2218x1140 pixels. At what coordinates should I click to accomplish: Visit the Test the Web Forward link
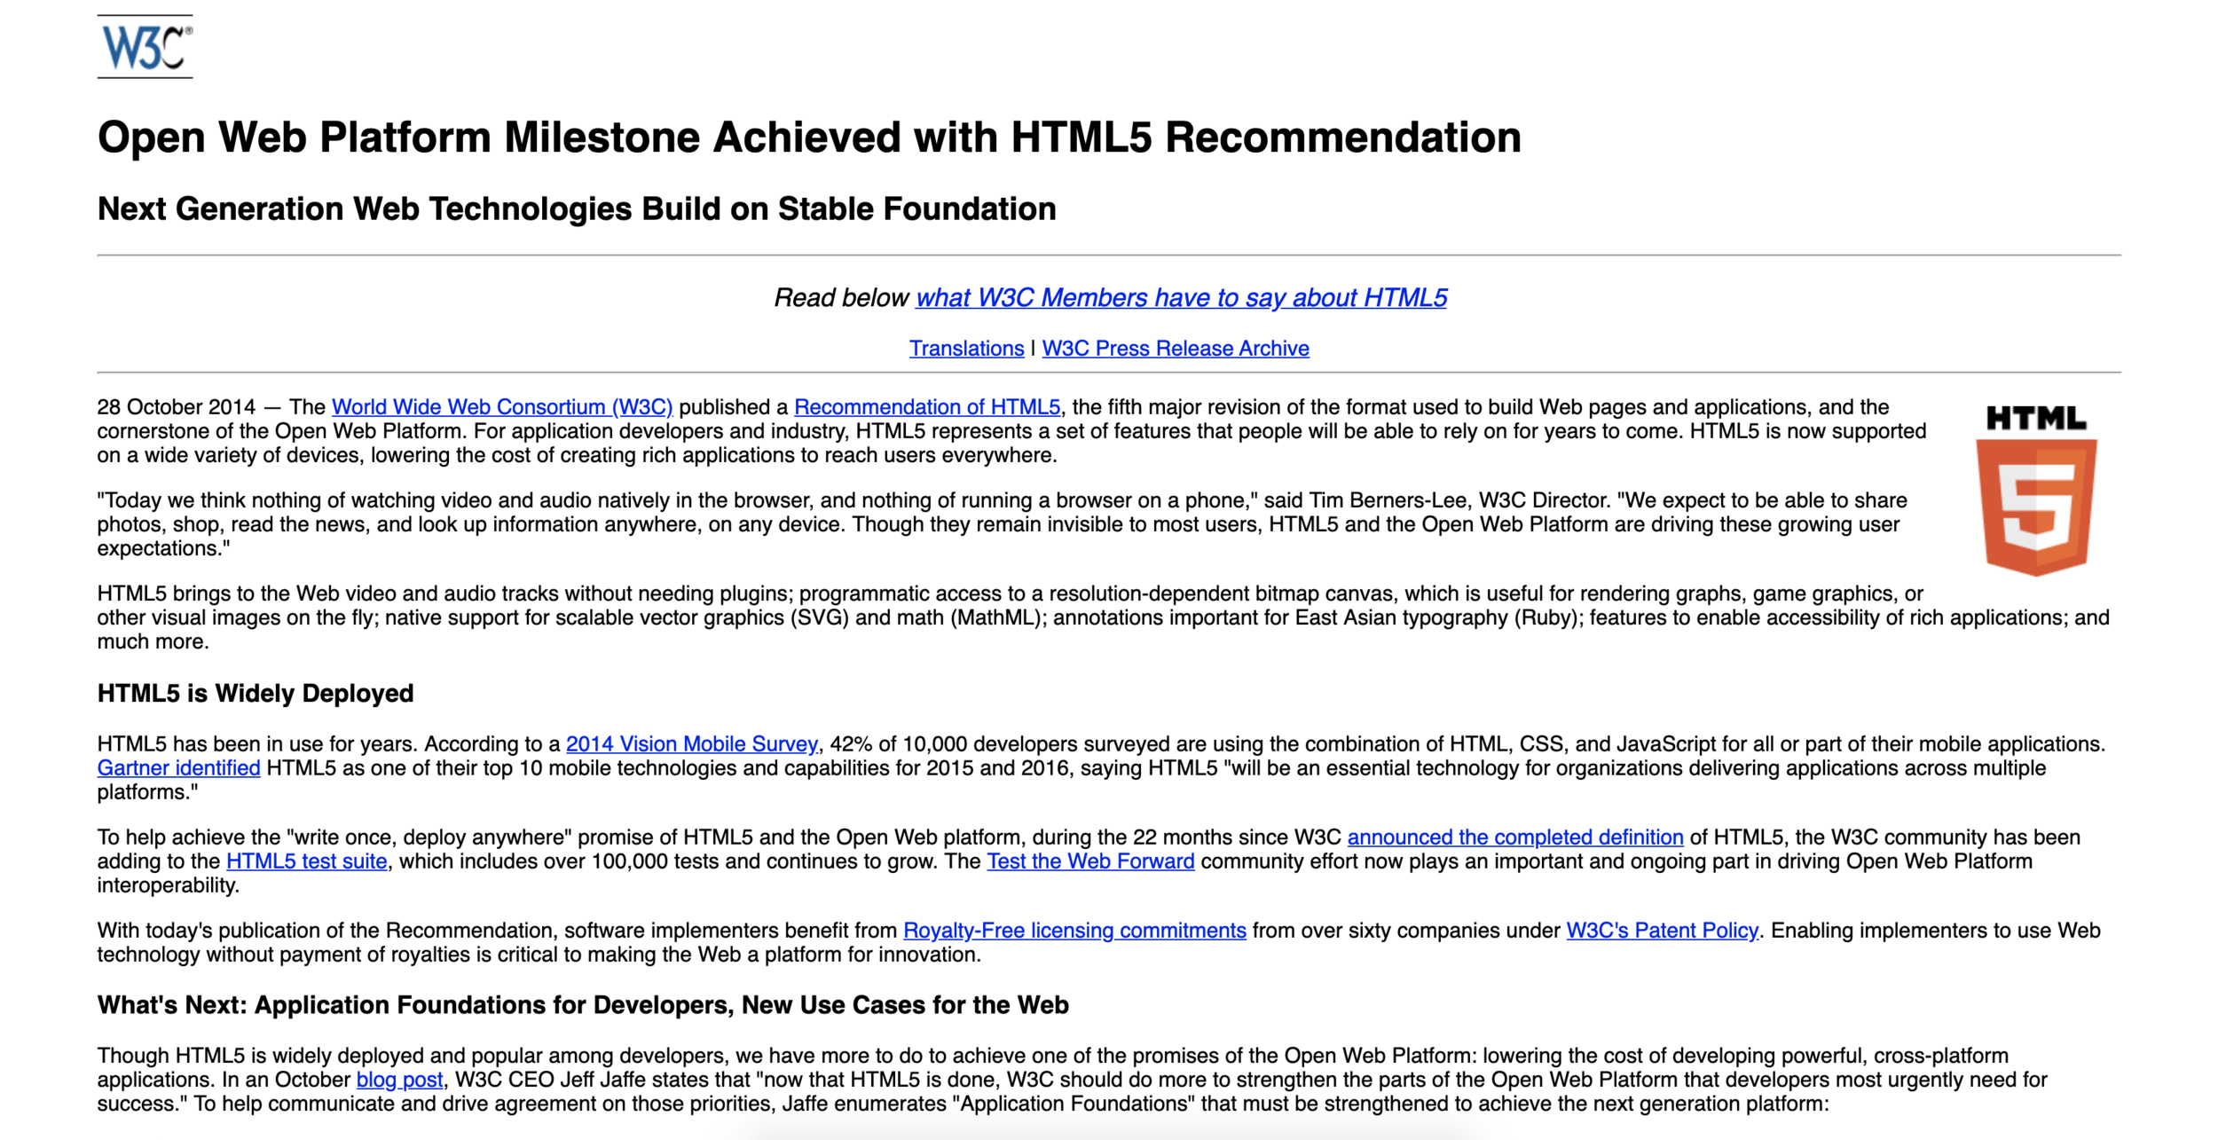(1090, 861)
